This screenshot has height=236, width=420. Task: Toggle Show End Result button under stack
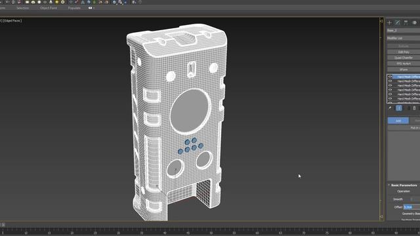399,108
